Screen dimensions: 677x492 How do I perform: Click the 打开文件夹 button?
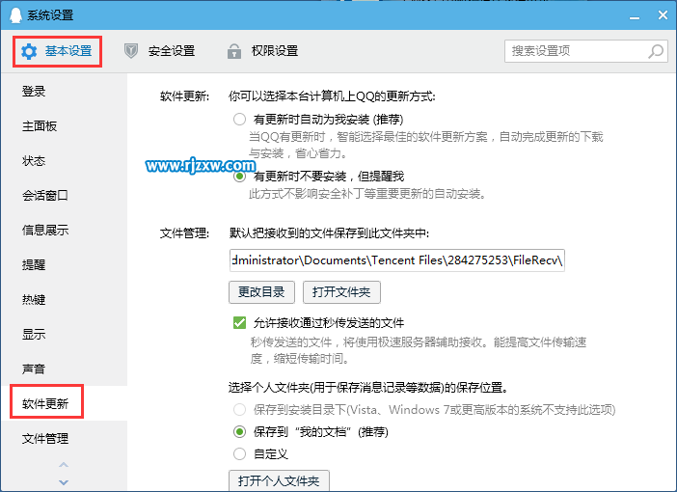coord(341,292)
